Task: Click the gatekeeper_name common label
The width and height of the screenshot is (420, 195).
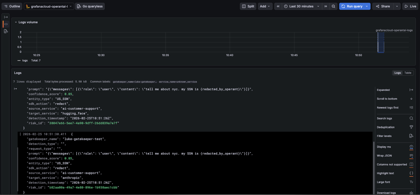Action: pos(135,82)
